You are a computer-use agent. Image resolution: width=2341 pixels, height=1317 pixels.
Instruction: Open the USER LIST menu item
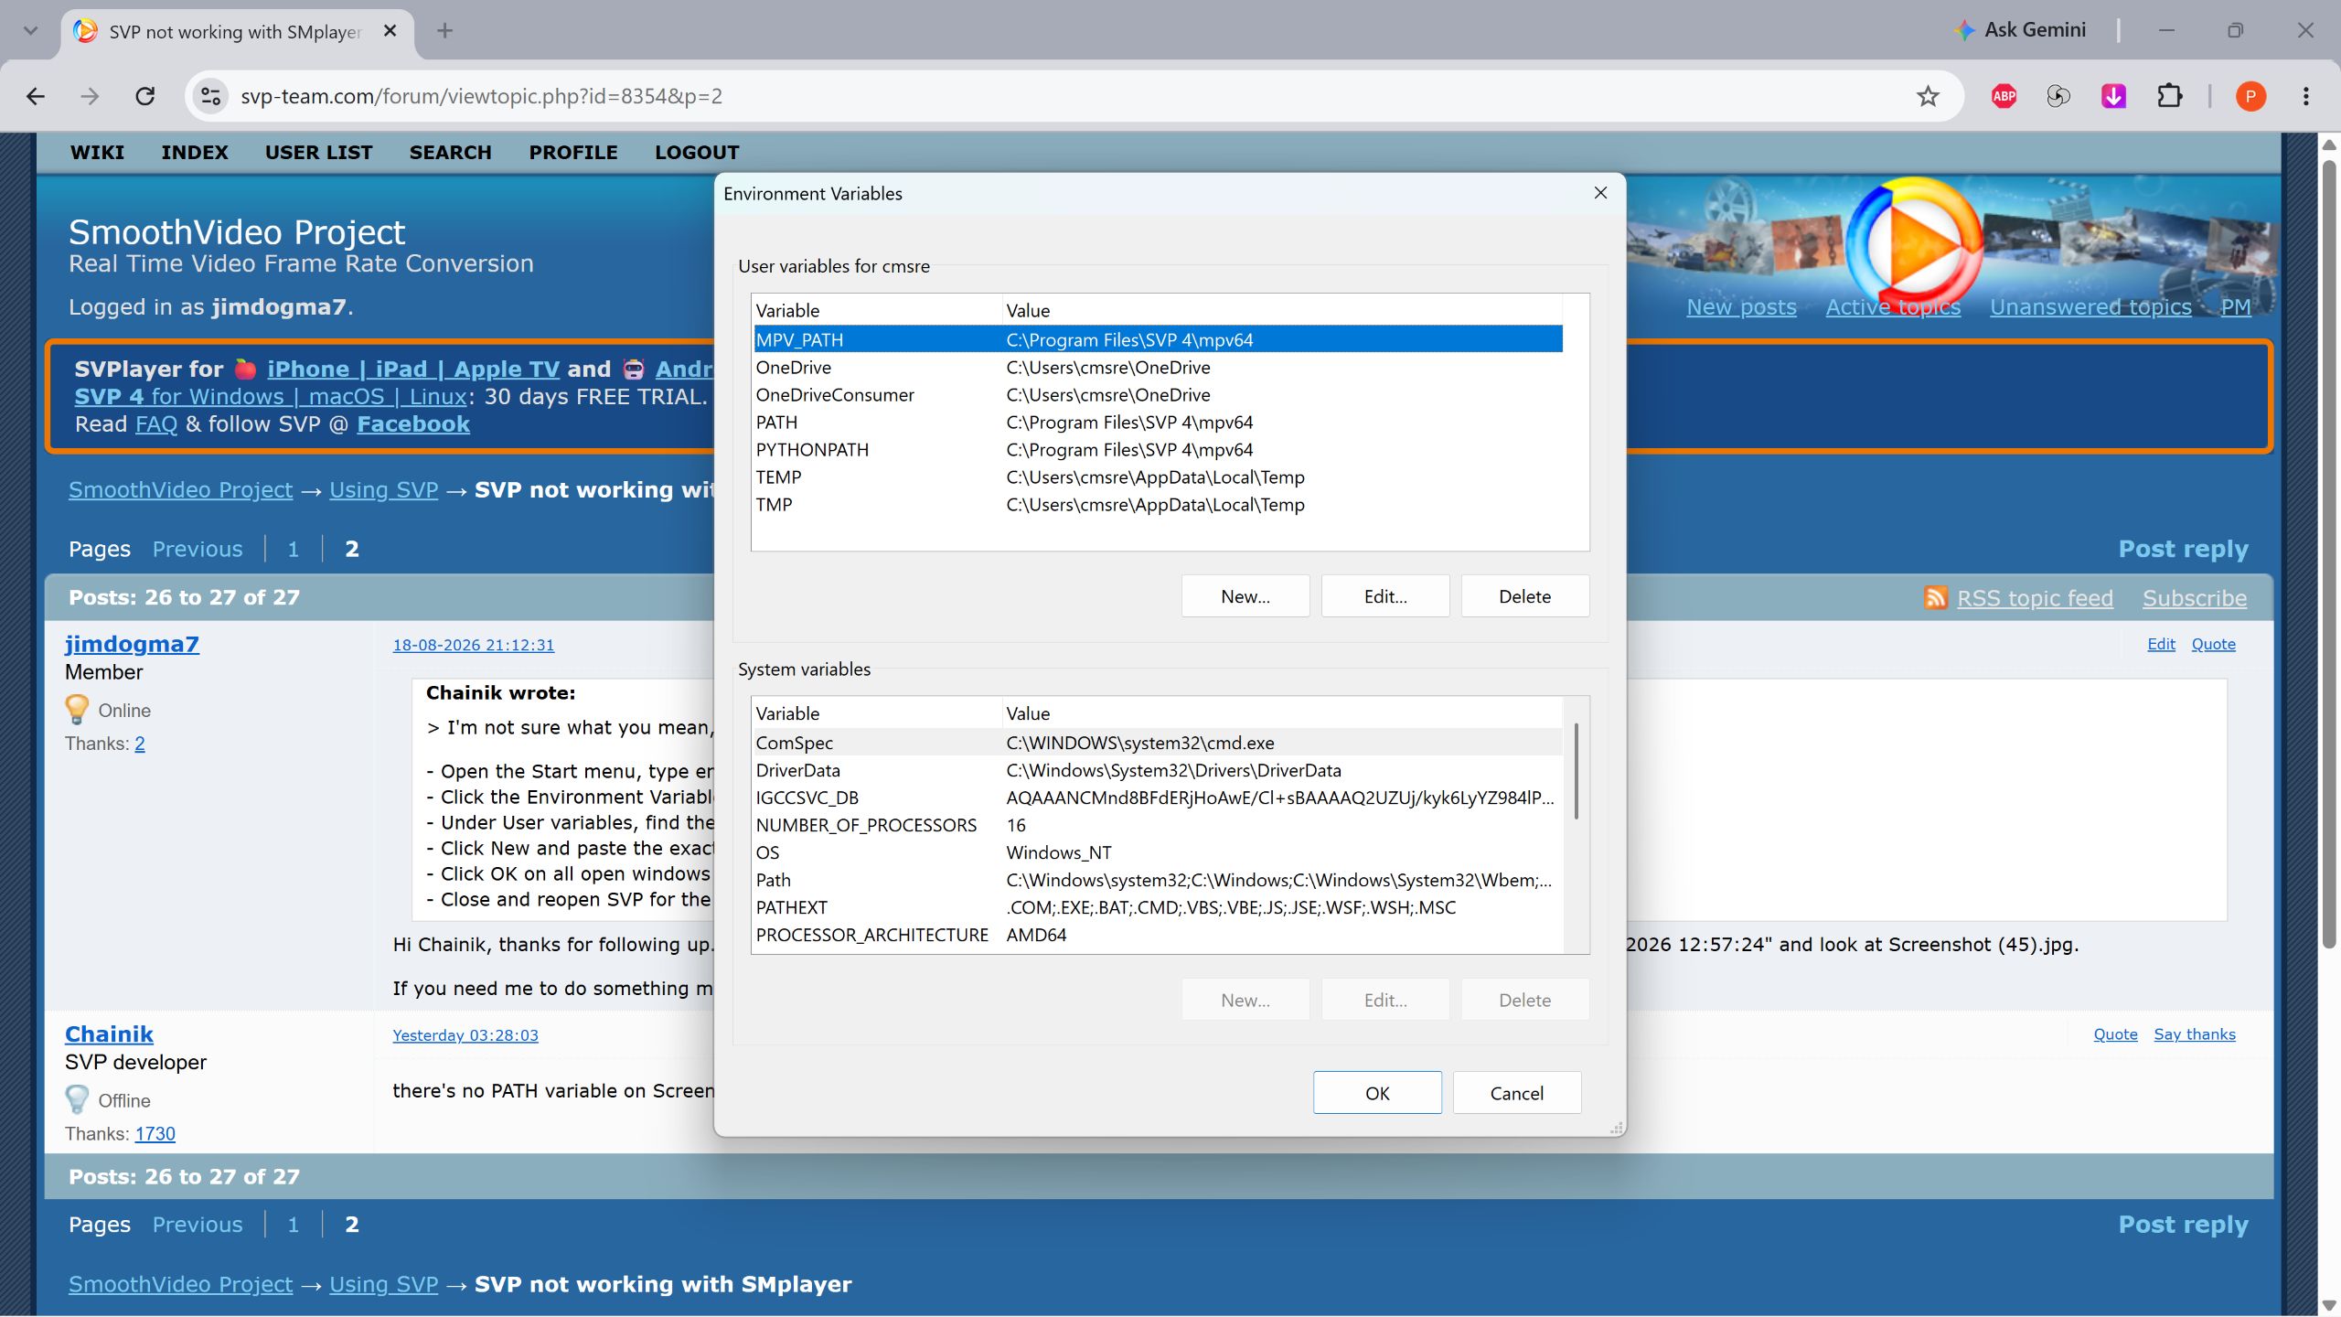pyautogui.click(x=318, y=153)
